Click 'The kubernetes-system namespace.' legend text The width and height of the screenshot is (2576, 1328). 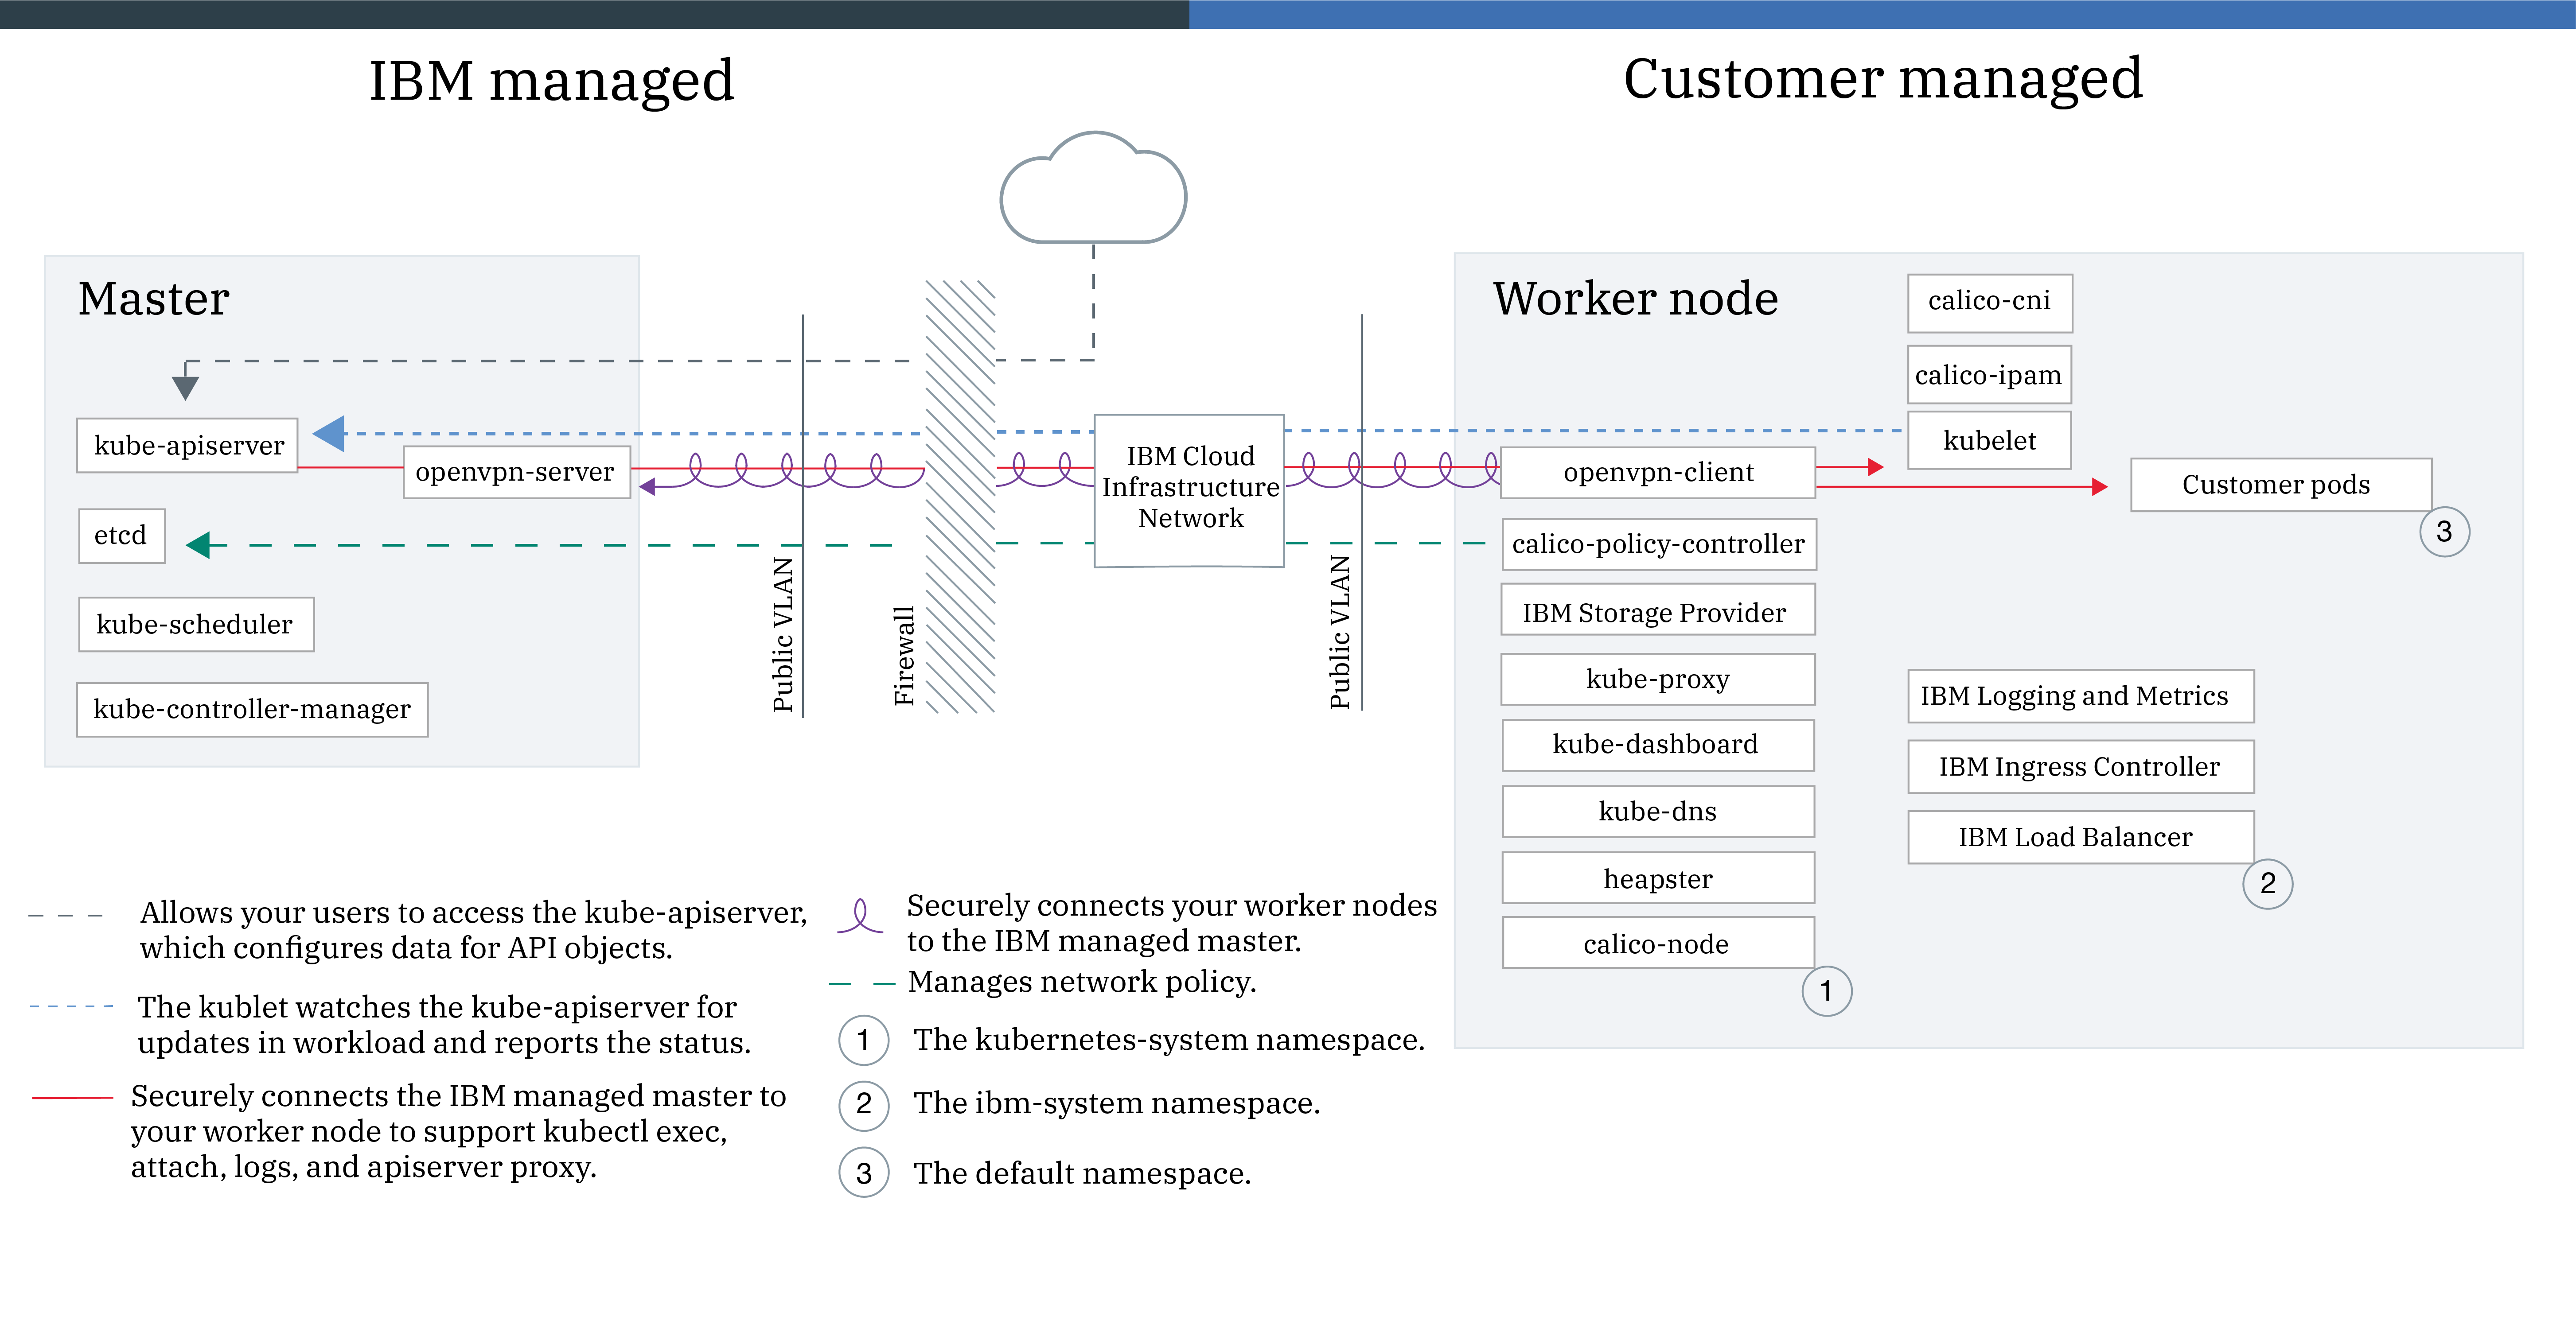1169,1040
